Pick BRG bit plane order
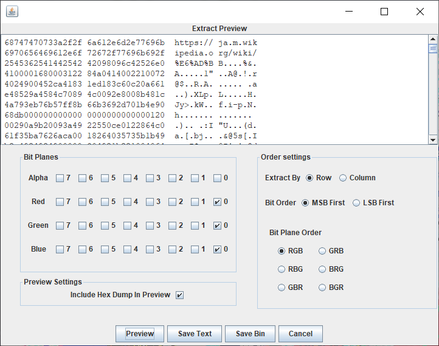This screenshot has height=346, width=439. tap(322, 269)
